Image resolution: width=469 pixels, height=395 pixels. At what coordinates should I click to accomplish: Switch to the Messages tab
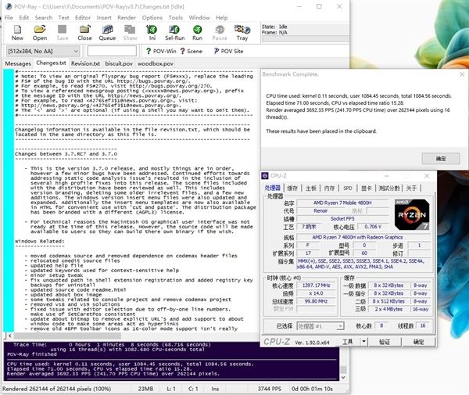coord(18,63)
